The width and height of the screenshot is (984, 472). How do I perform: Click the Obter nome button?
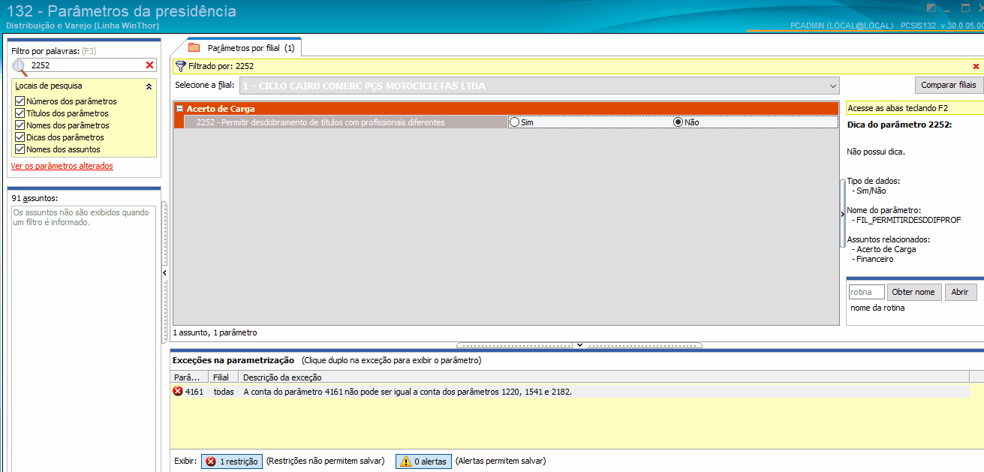[914, 292]
